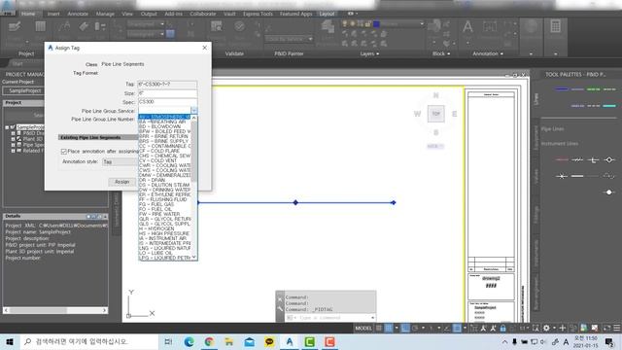The width and height of the screenshot is (622, 350).
Task: Click the MODEL button in status bar
Action: tap(363, 329)
